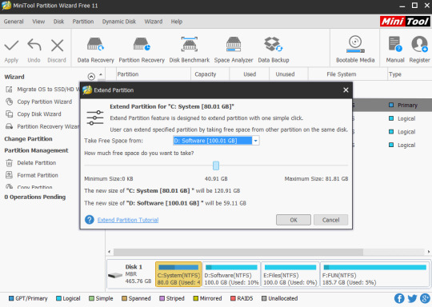Click the Used column header
The width and height of the screenshot is (432, 307).
(249, 74)
